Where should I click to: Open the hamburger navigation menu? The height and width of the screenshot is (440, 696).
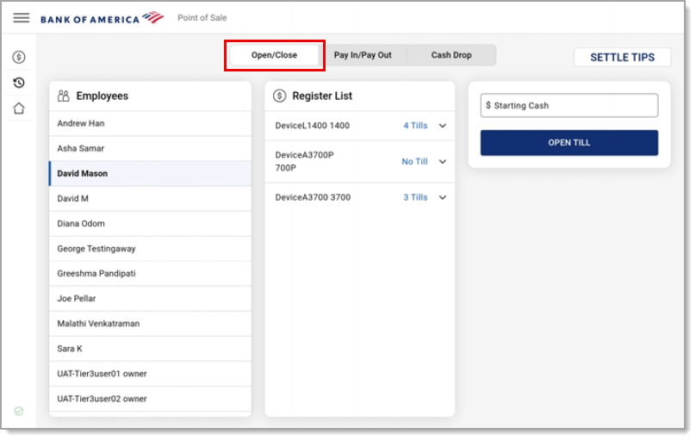point(21,18)
